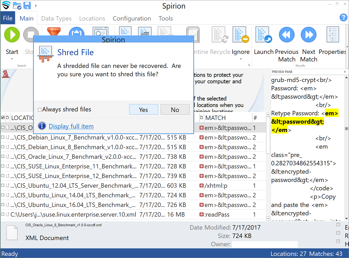
Task: Go to Previous Match with rewind icon
Action: tap(287, 35)
